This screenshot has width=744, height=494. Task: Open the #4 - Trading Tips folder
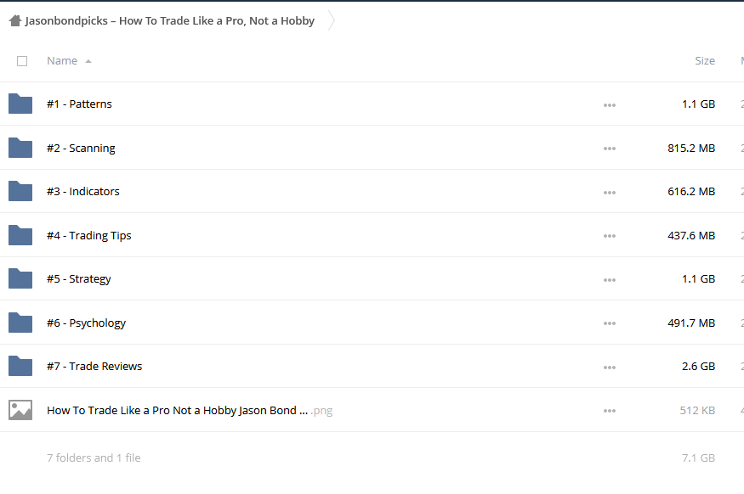click(88, 235)
